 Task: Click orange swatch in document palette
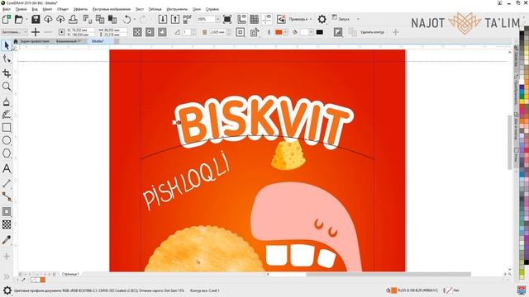pyautogui.click(x=42, y=280)
